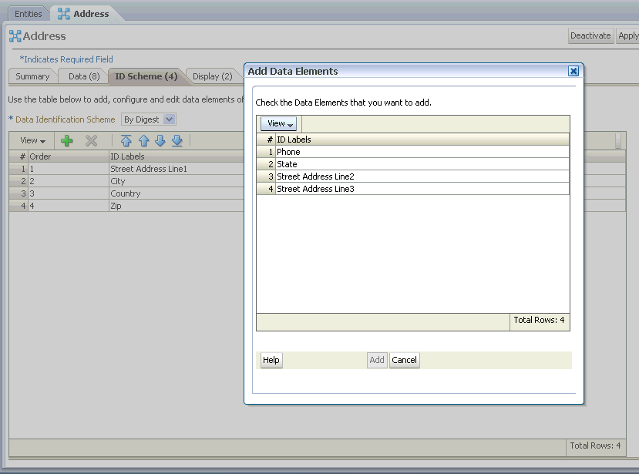Click the Apply button
The height and width of the screenshot is (474, 639).
point(627,35)
